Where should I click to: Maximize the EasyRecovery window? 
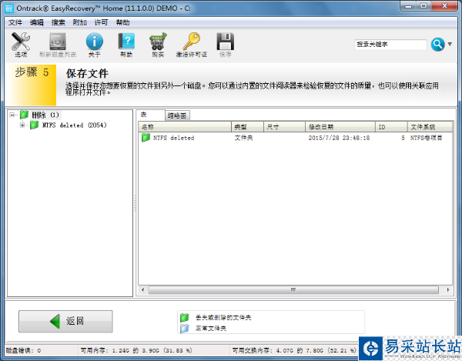click(x=423, y=6)
